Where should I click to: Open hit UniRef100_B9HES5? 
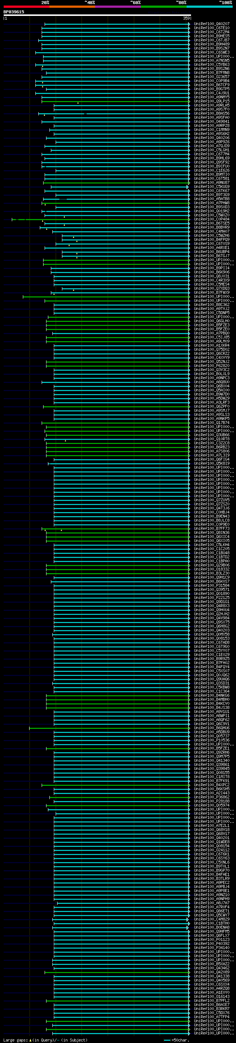[x=212, y=36]
